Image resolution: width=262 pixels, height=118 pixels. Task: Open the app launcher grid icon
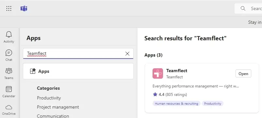point(9,8)
